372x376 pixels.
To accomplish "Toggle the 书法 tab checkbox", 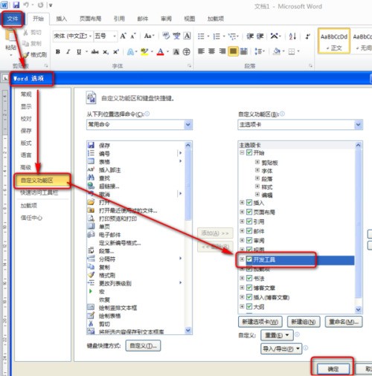I will [249, 278].
